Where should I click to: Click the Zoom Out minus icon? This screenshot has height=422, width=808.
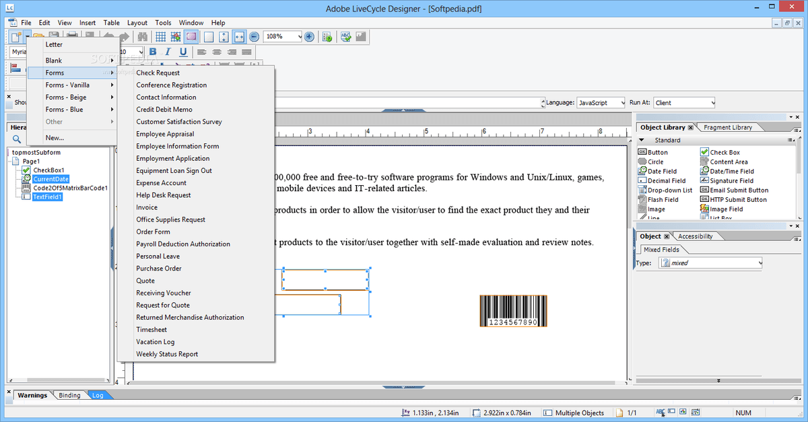pos(254,36)
